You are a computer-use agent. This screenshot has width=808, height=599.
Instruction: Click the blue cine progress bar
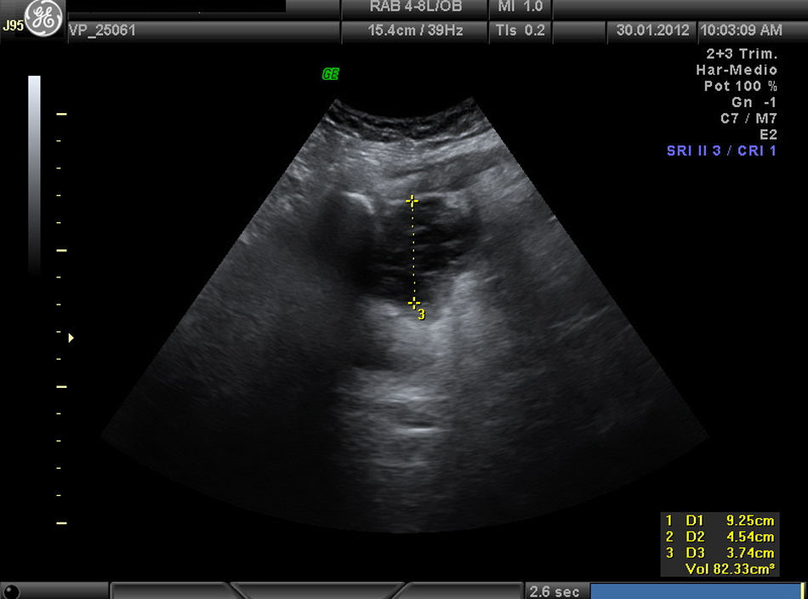click(694, 590)
